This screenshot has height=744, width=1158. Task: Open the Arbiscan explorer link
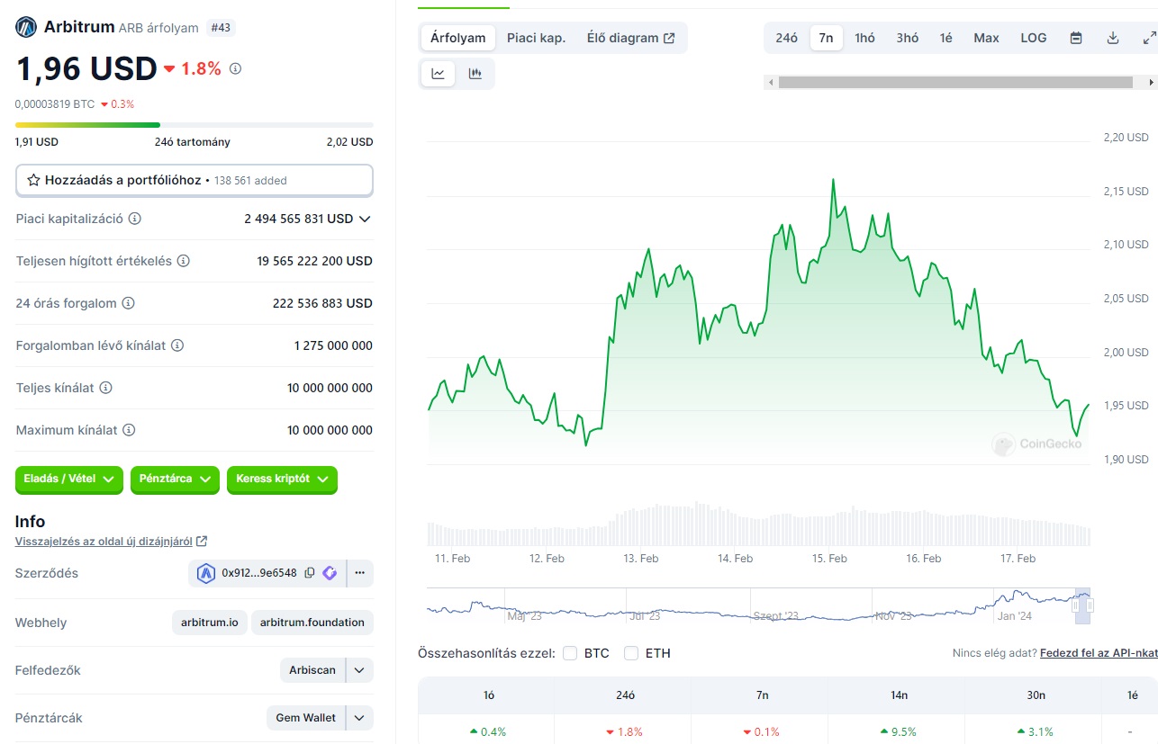tap(312, 670)
